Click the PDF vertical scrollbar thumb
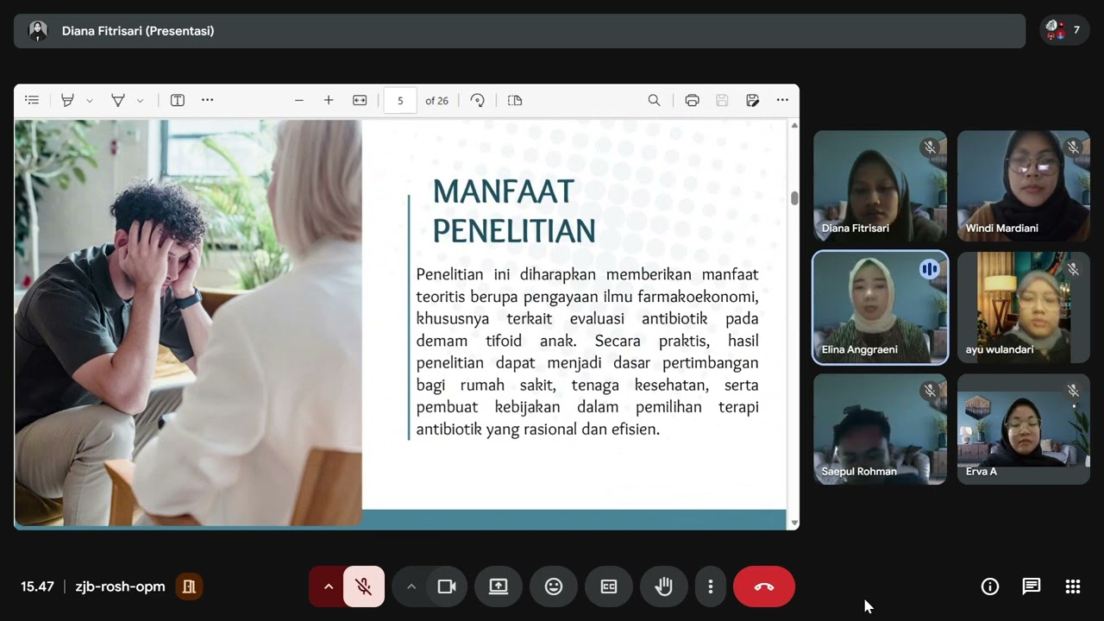The width and height of the screenshot is (1104, 621). pyautogui.click(x=794, y=198)
